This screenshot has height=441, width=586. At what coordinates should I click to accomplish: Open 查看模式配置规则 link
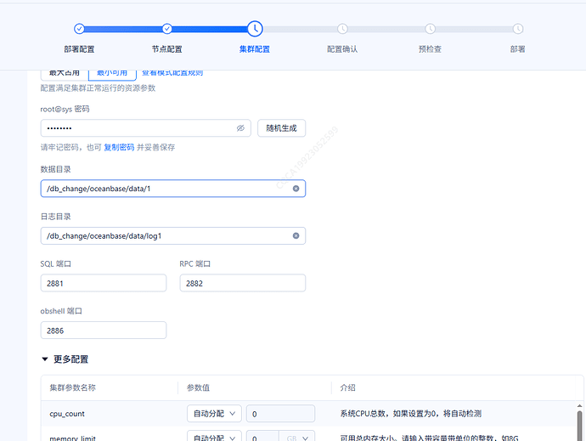tap(172, 74)
